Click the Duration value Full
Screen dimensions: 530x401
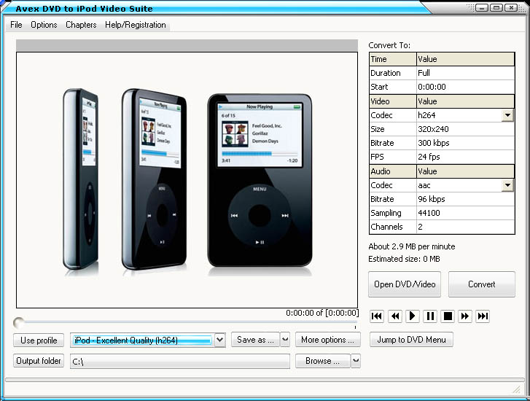tap(465, 73)
